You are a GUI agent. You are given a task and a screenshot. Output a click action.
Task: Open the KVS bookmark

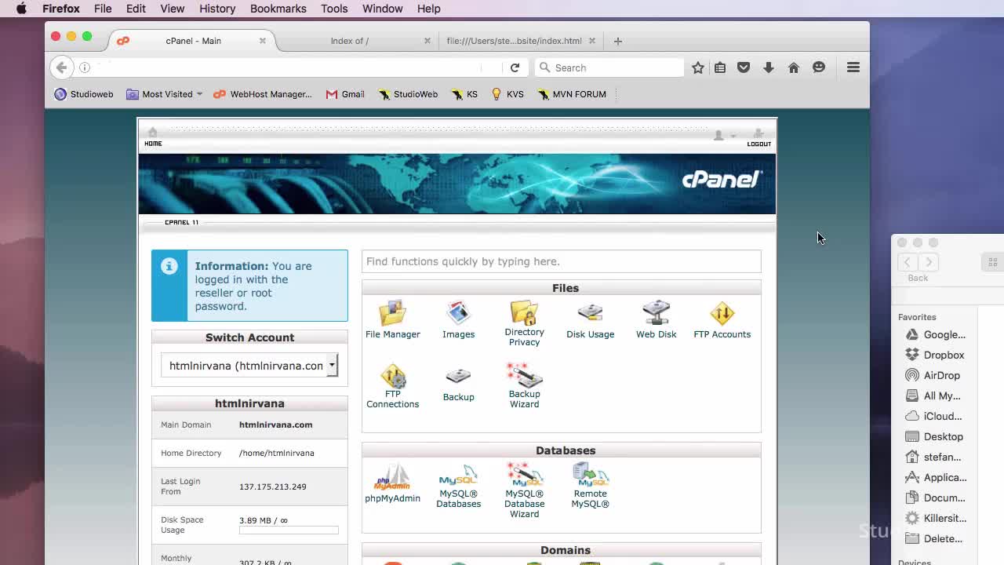[x=507, y=94]
